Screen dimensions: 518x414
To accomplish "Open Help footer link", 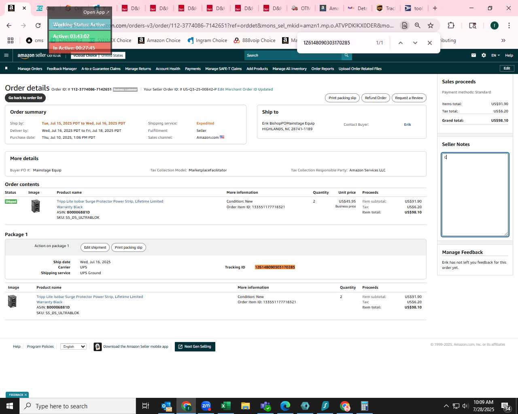I will 17,346.
